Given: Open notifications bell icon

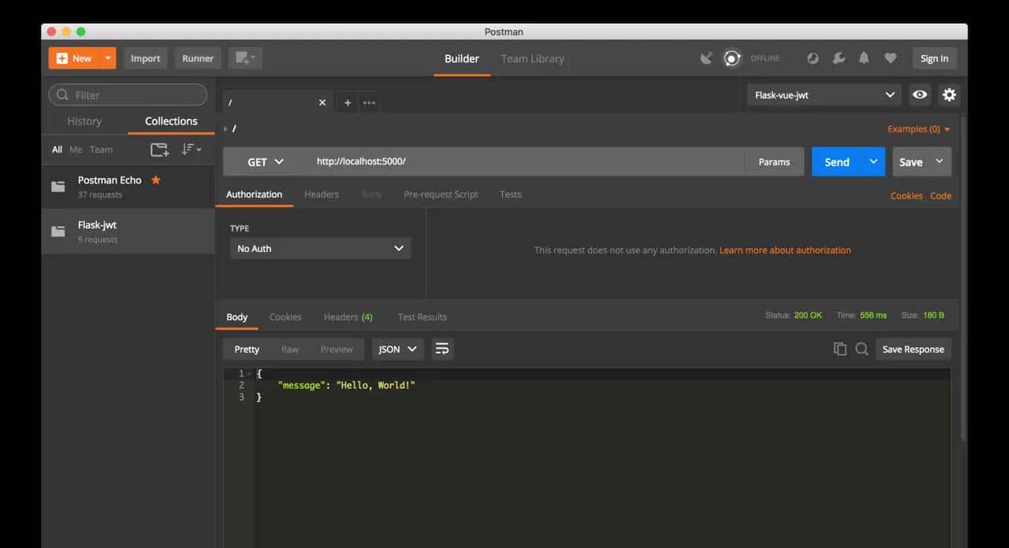Looking at the screenshot, I should (864, 58).
